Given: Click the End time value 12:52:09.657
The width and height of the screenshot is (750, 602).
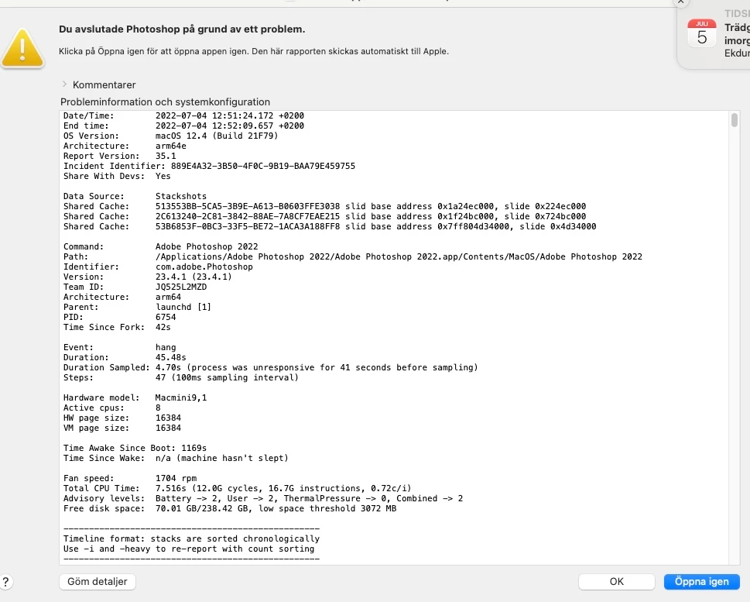Looking at the screenshot, I should tap(242, 126).
